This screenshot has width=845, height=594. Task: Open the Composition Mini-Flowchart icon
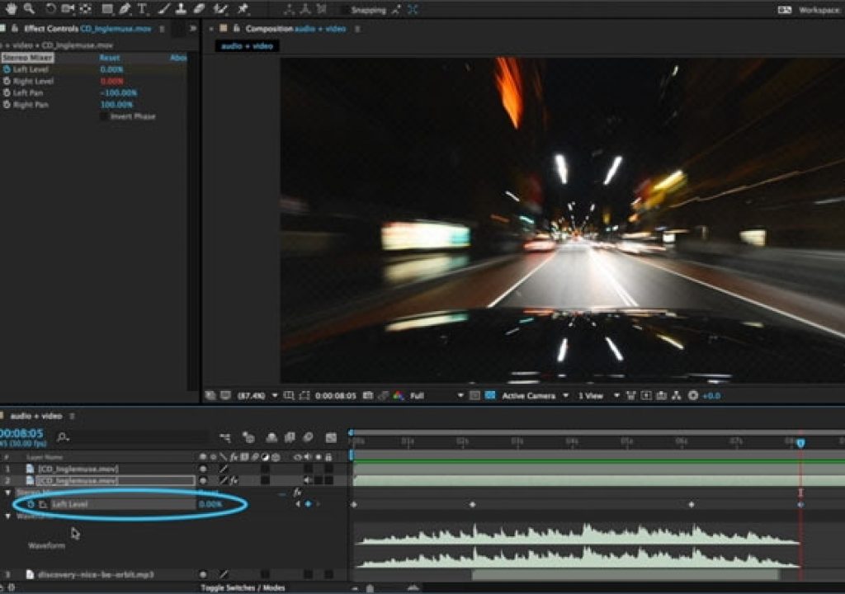[225, 437]
